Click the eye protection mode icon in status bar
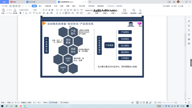The height and width of the screenshot is (108, 192). pos(133,103)
